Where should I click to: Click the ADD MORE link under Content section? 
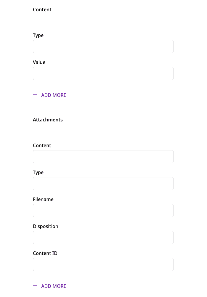54,95
